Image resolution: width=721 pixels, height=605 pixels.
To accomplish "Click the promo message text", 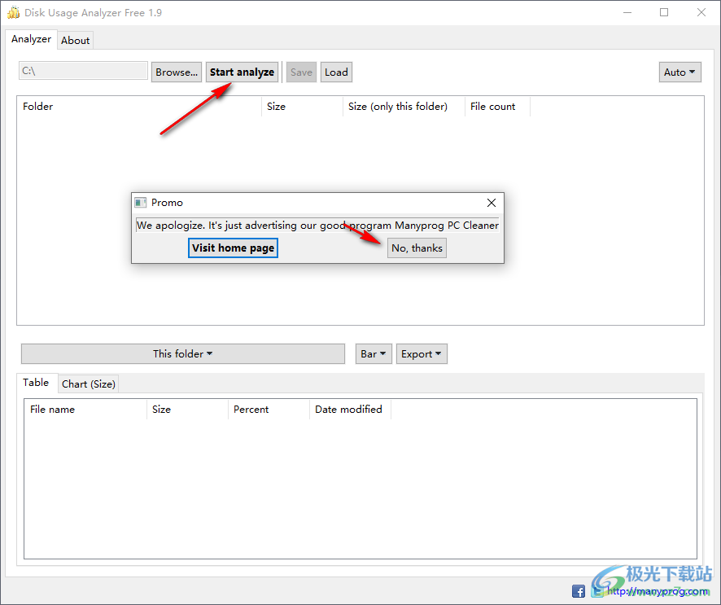I will pos(317,226).
